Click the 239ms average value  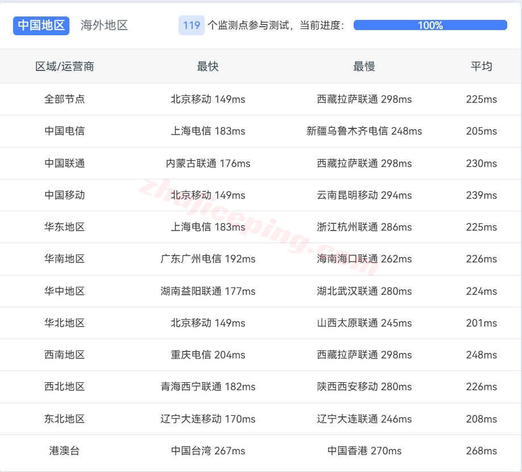pyautogui.click(x=482, y=195)
